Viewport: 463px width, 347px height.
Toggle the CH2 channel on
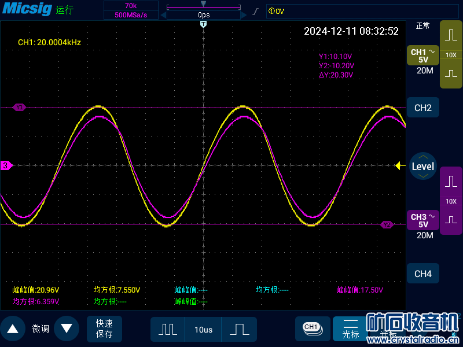(423, 108)
